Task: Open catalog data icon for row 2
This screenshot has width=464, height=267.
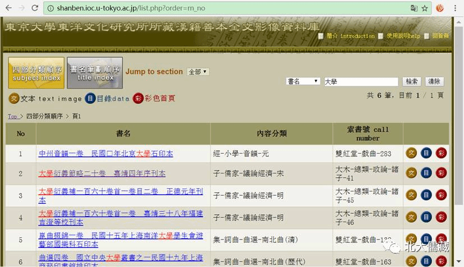Action: [426, 174]
